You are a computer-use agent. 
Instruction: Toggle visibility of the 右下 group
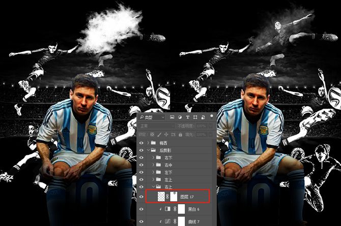pos(141,157)
